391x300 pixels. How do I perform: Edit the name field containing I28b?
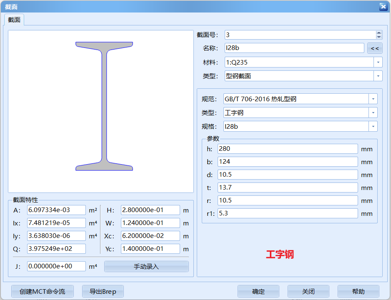pyautogui.click(x=294, y=48)
